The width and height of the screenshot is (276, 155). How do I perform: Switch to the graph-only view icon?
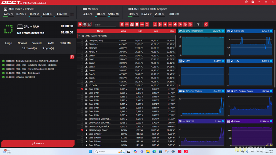pos(89,24)
